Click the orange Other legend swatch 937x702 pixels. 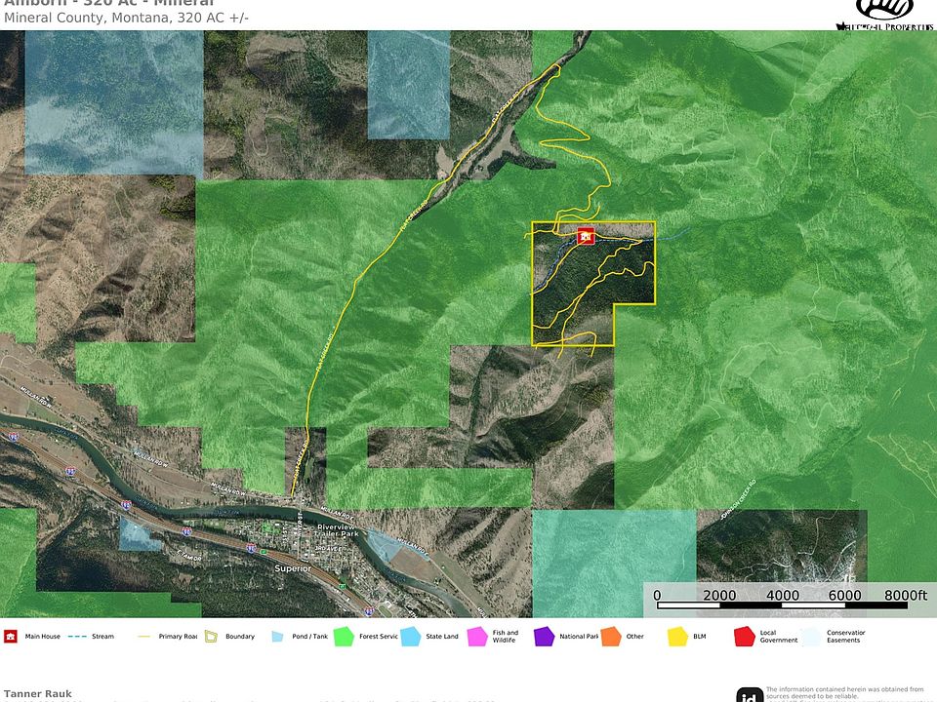pyautogui.click(x=610, y=637)
